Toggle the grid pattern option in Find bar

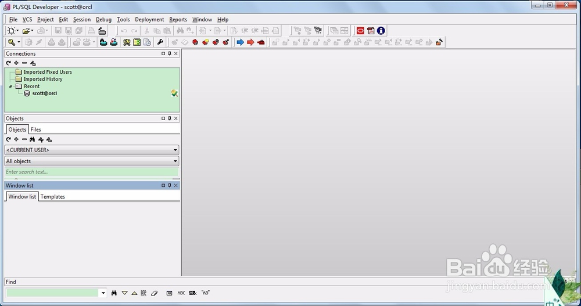point(144,293)
